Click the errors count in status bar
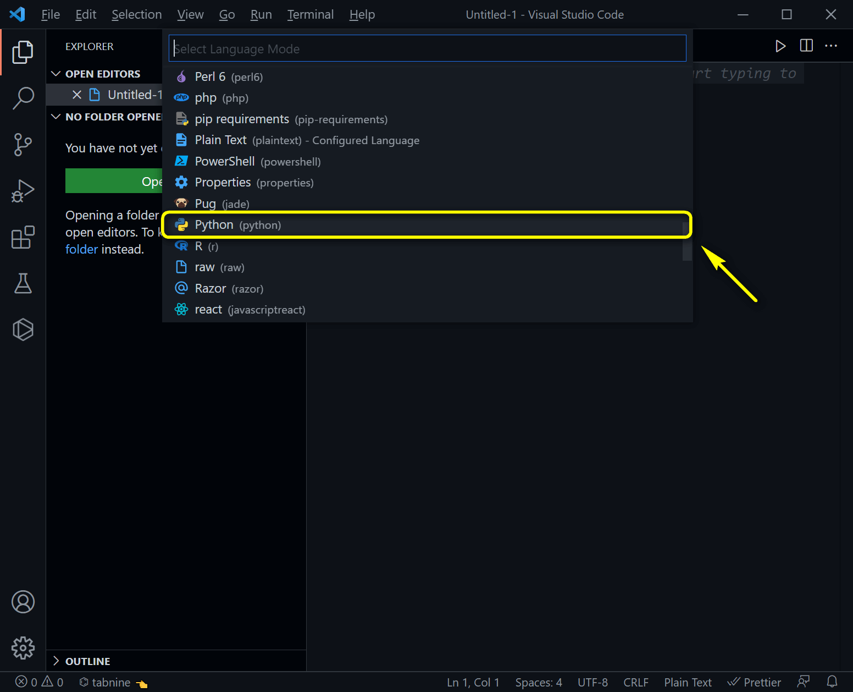The height and width of the screenshot is (692, 853). (x=26, y=682)
